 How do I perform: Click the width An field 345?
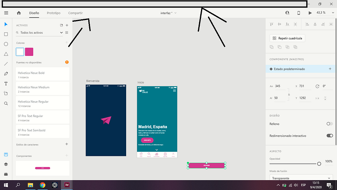(280, 86)
